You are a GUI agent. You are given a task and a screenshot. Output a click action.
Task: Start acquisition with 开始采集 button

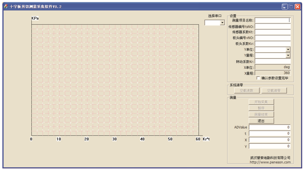point(261,102)
